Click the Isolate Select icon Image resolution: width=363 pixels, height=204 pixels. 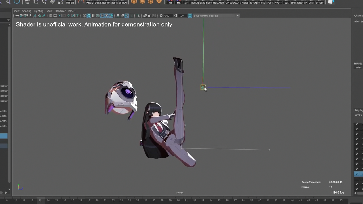click(x=138, y=16)
